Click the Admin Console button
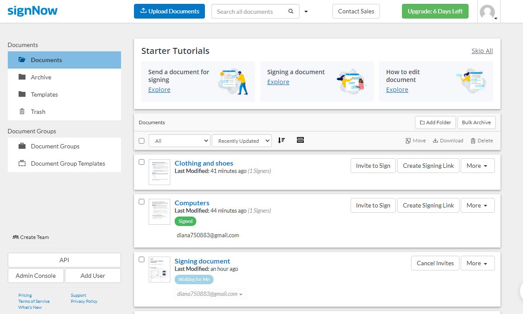Viewport: 523px width, 314px height. [36, 276]
